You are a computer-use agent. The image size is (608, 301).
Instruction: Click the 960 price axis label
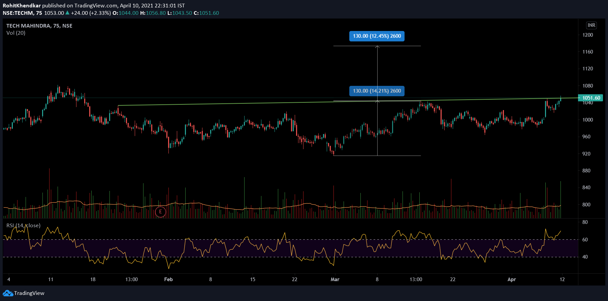pyautogui.click(x=586, y=137)
